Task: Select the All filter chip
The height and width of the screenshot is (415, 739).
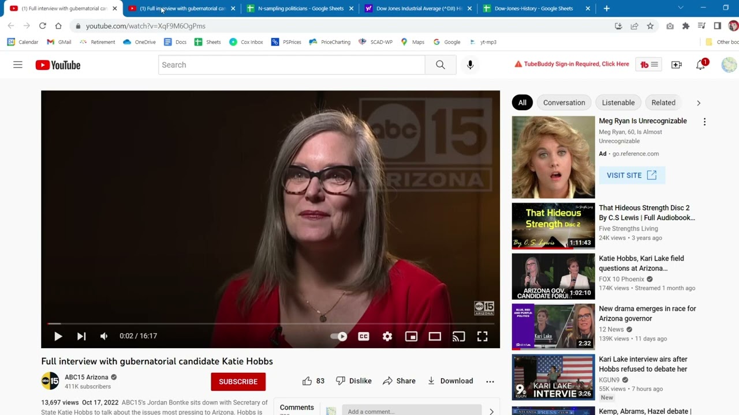Action: point(522,103)
